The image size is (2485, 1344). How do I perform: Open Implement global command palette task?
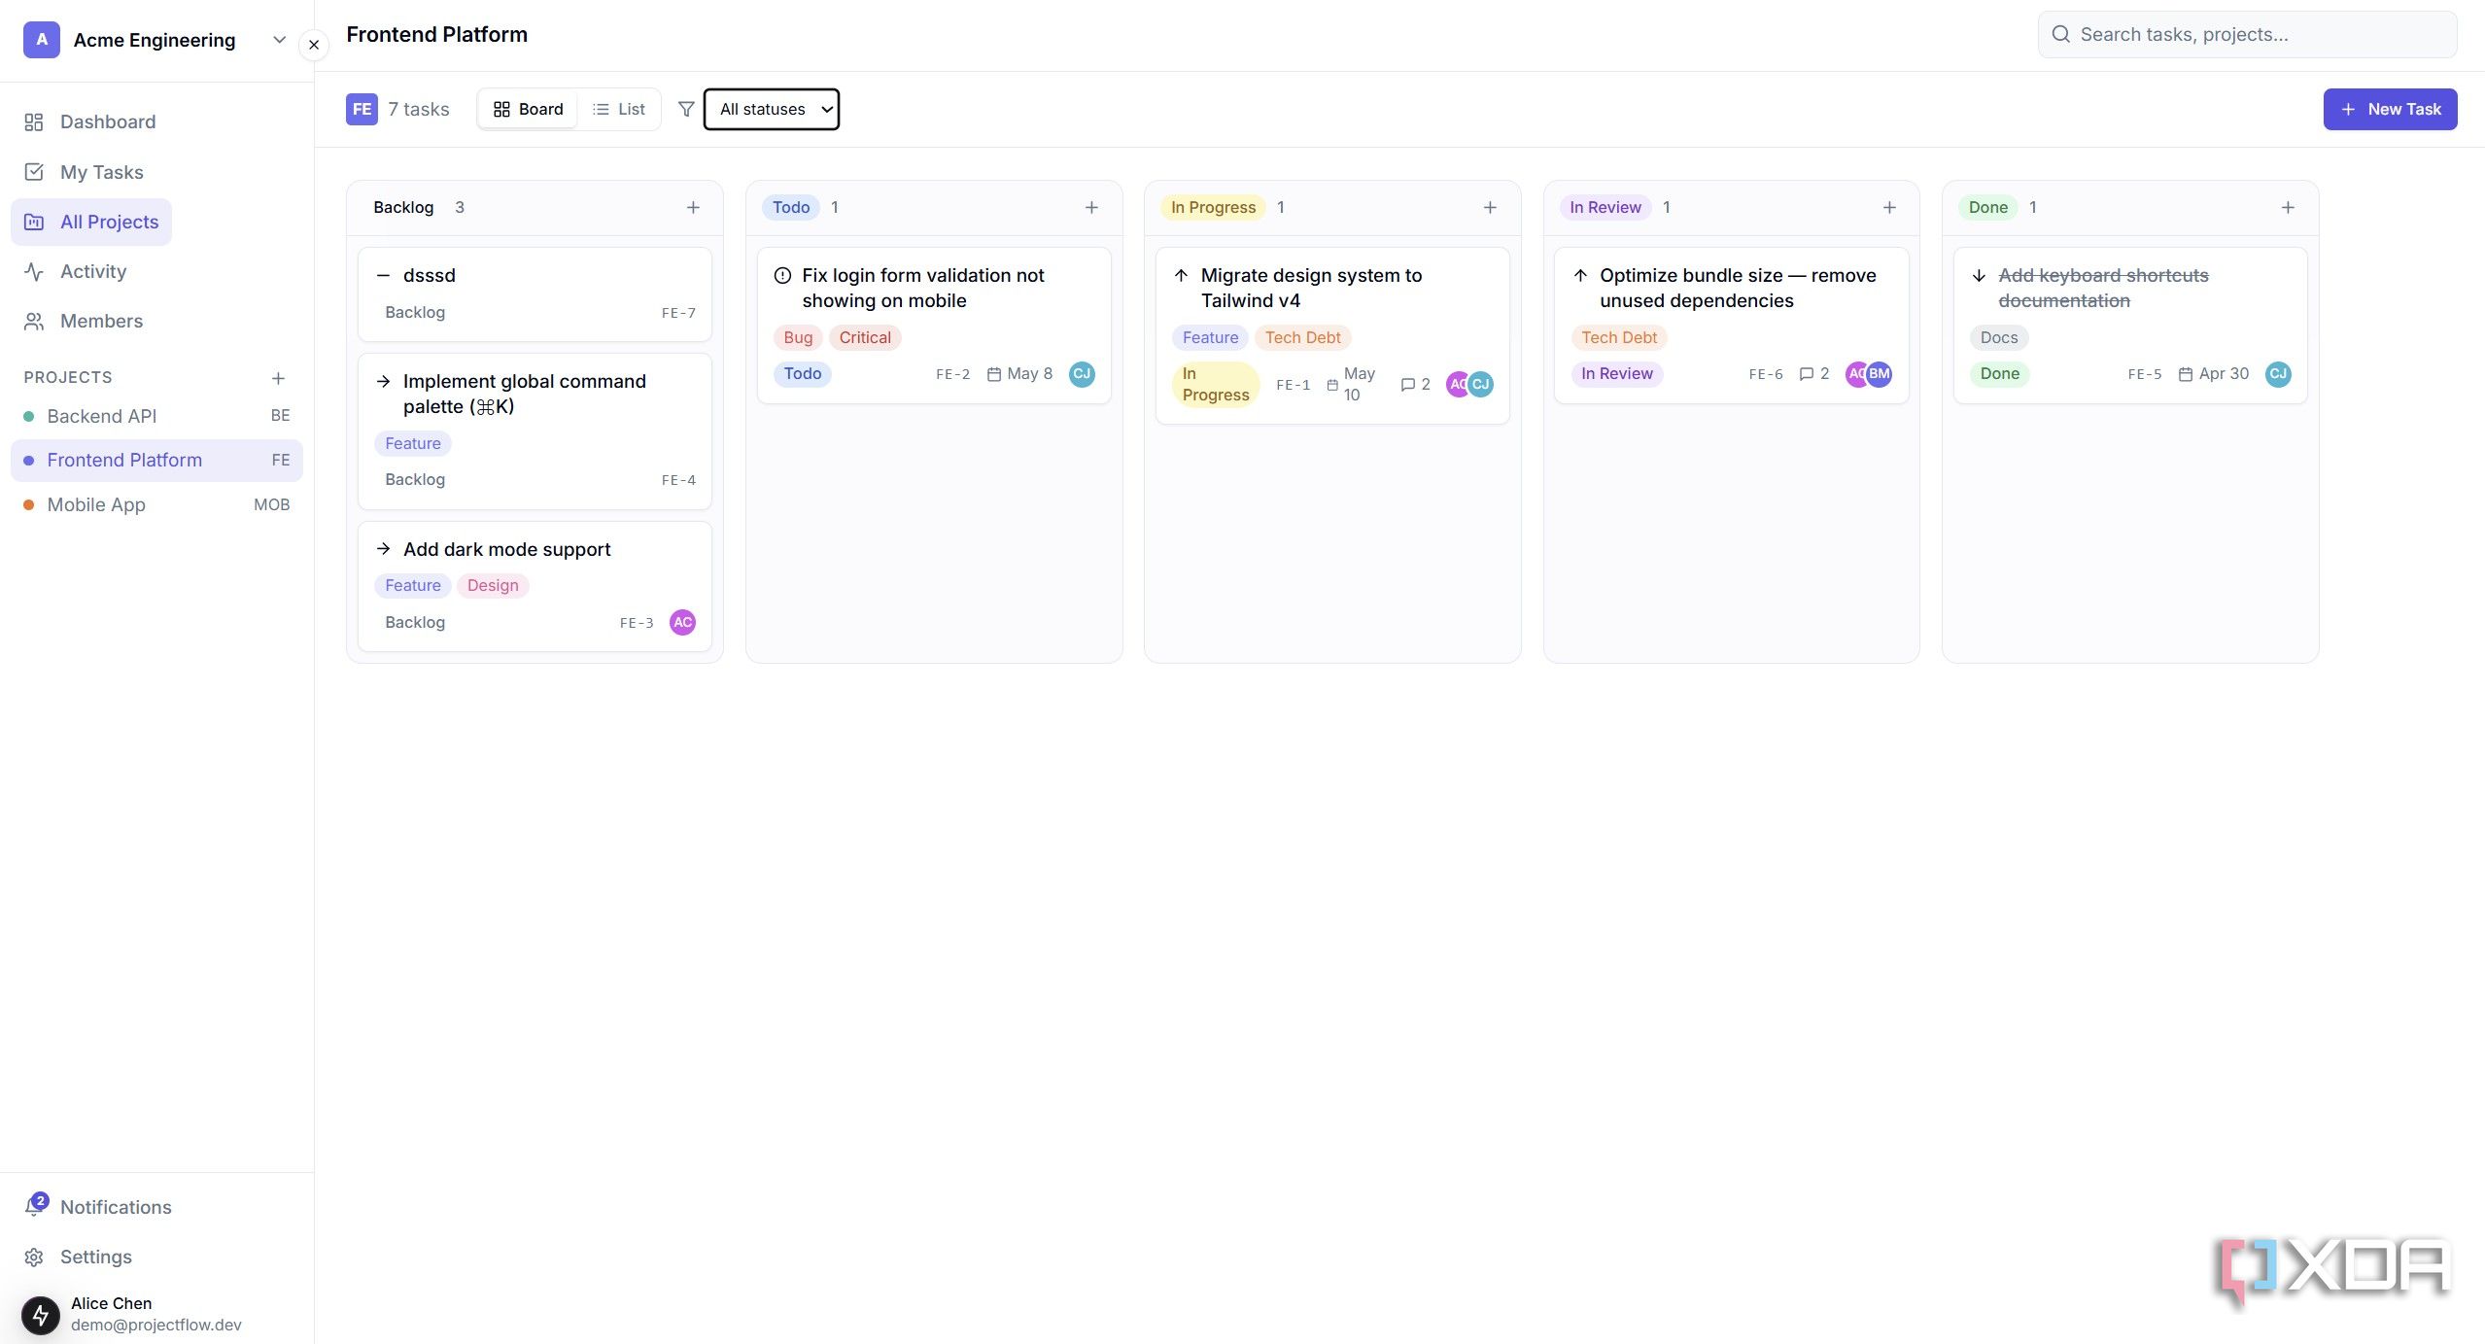click(535, 431)
